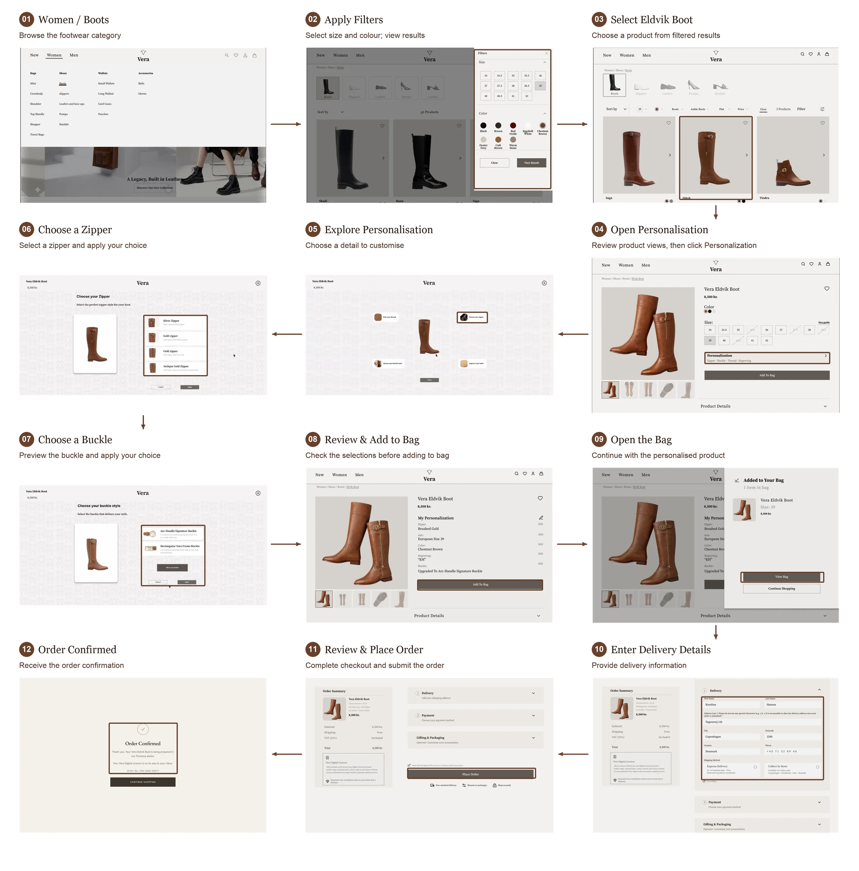Select the Collect In Store radio button
The width and height of the screenshot is (859, 871).
click(817, 766)
